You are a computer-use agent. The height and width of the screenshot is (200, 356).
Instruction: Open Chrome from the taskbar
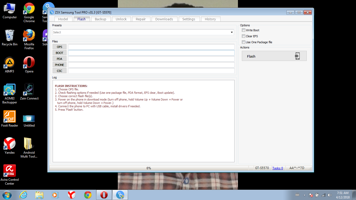(88, 195)
